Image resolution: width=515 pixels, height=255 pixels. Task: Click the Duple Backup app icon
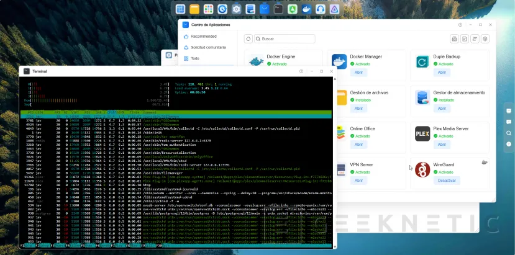pyautogui.click(x=422, y=61)
